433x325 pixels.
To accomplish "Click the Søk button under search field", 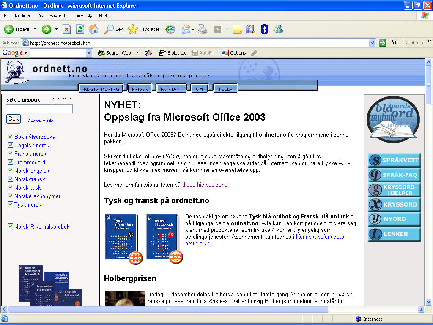I will pyautogui.click(x=14, y=119).
